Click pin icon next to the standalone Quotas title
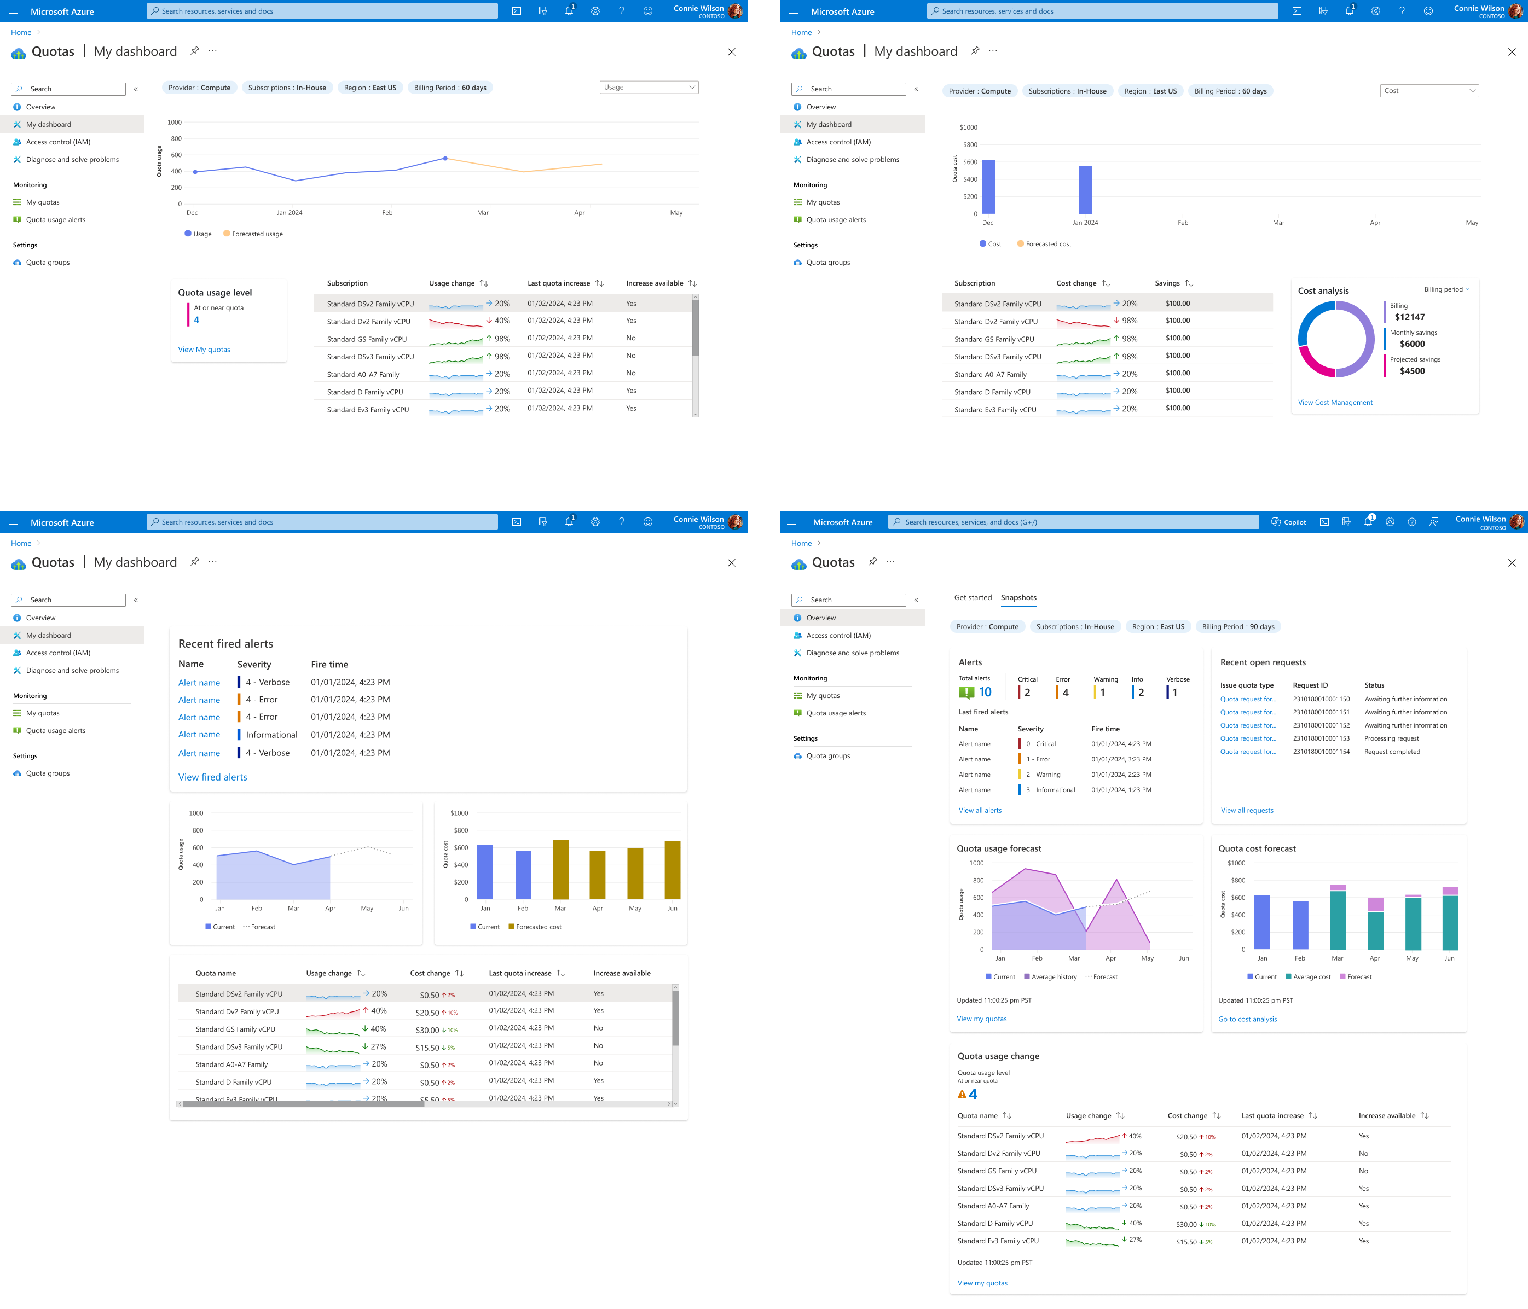Image resolution: width=1528 pixels, height=1309 pixels. pos(872,562)
